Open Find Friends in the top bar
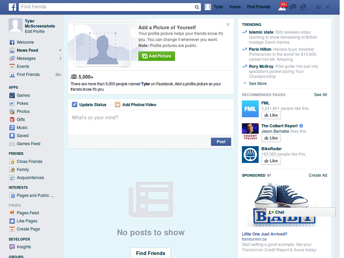Screen dimensions: 344x258 258,7
